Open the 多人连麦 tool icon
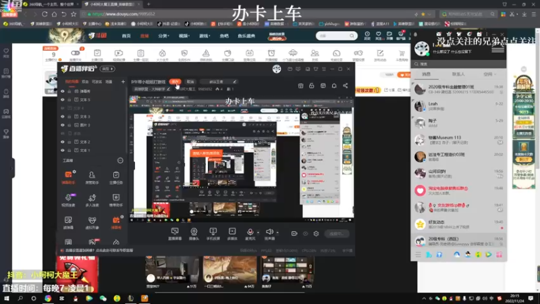 click(92, 200)
